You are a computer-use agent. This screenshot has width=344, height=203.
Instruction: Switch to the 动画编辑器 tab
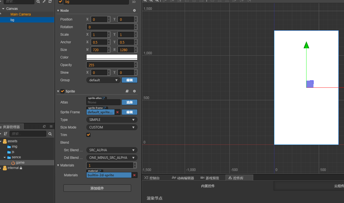click(x=183, y=178)
